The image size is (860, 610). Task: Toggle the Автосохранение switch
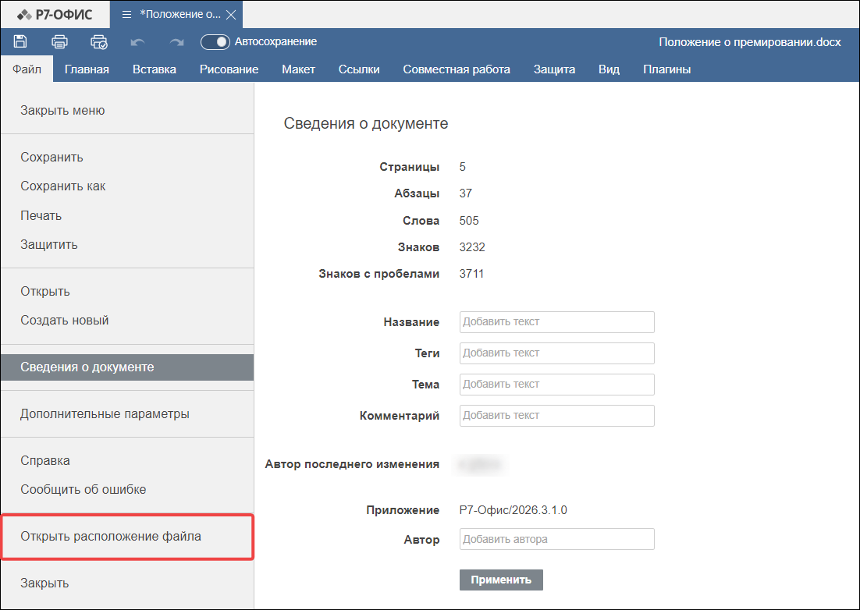click(215, 41)
